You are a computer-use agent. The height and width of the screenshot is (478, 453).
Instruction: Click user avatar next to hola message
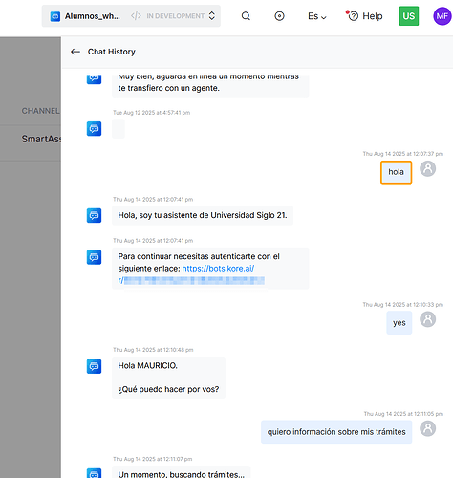[x=427, y=169]
